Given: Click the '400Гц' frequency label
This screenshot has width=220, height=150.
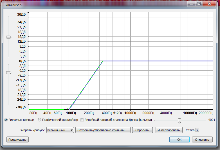Looking at the screenshot, I should click(x=107, y=113).
